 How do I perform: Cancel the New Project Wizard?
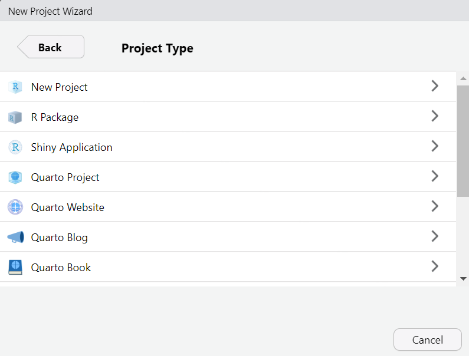tap(427, 339)
